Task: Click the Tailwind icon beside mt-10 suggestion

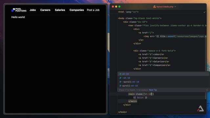Action: click(120, 74)
